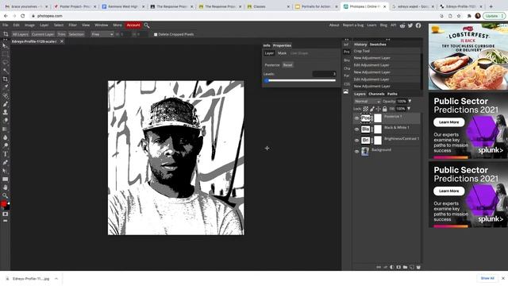The width and height of the screenshot is (508, 286).
Task: Switch to the Info tab
Action: click(x=267, y=45)
